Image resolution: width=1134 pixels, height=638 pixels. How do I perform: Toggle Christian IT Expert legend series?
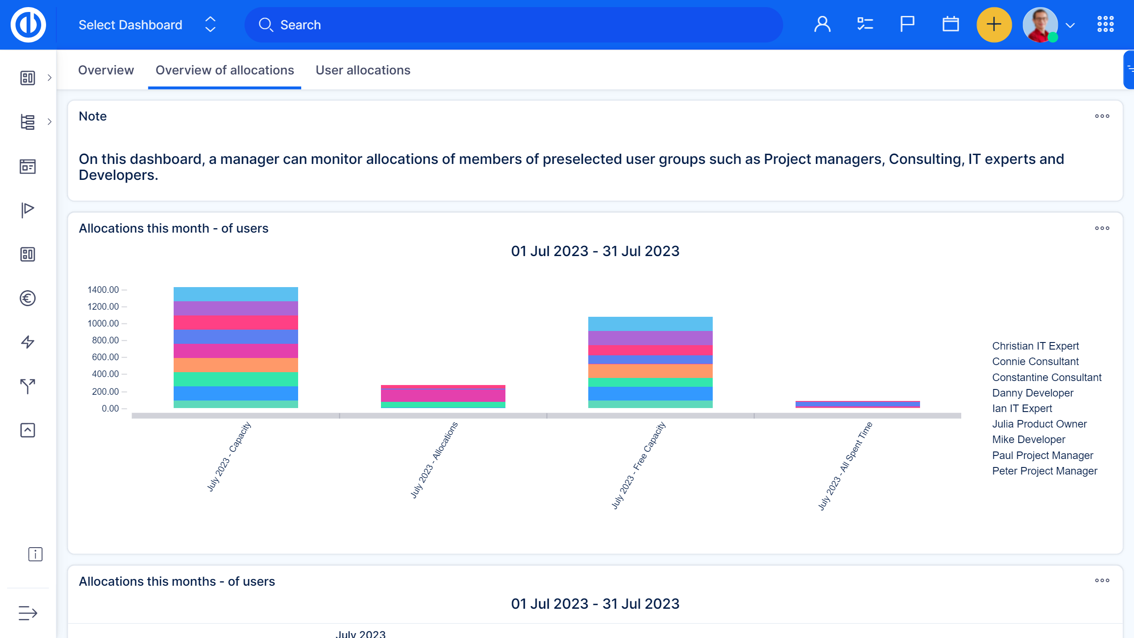(x=1035, y=346)
